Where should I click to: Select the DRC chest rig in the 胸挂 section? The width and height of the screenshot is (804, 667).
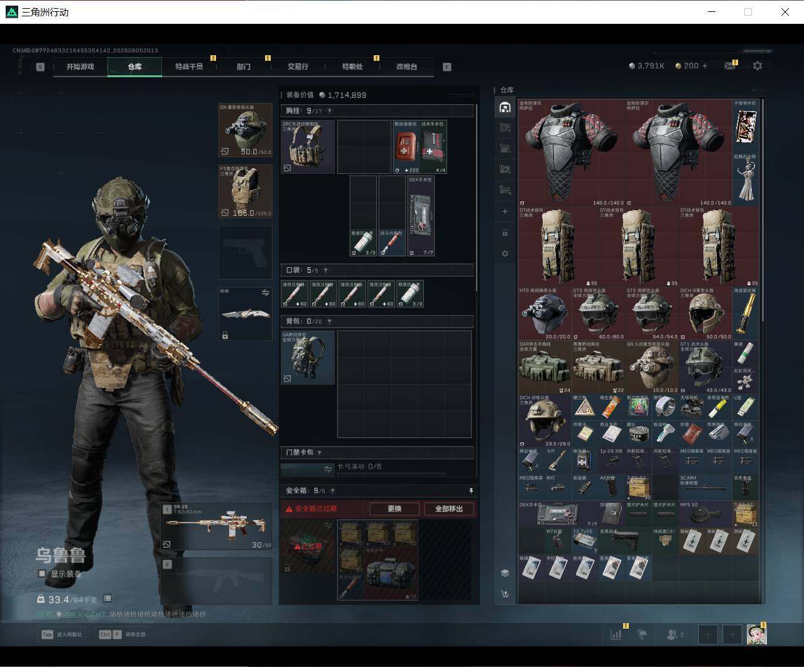coord(308,147)
